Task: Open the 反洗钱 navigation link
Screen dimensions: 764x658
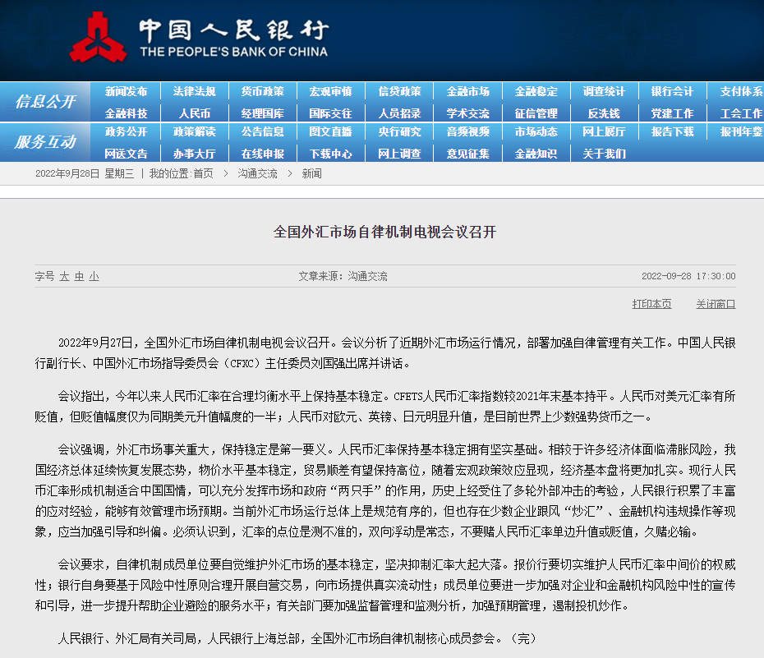Action: [604, 113]
